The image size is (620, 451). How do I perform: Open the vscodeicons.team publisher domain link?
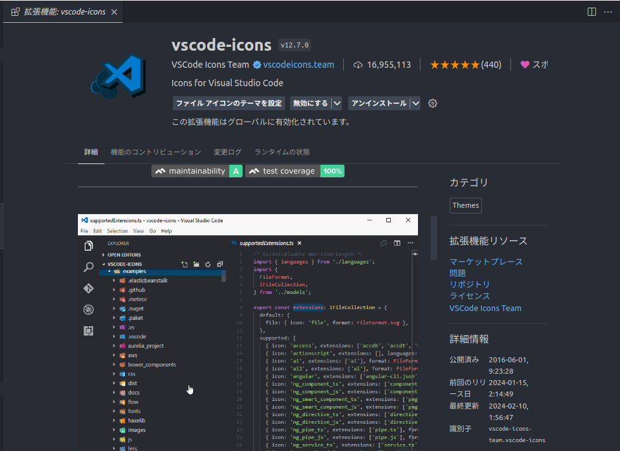[x=298, y=65]
